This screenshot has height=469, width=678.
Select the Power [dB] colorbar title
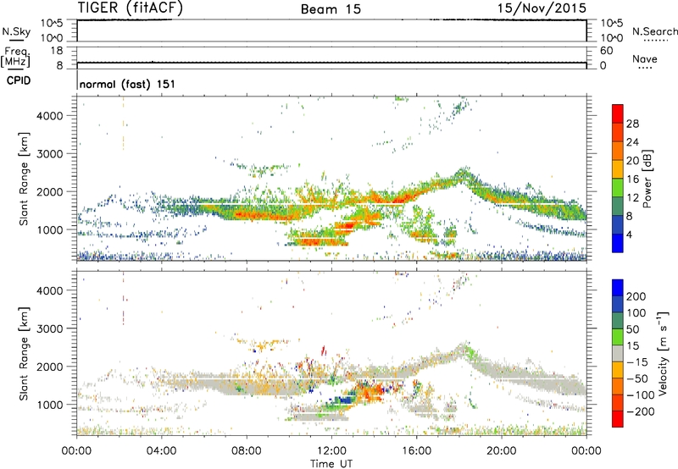[647, 179]
